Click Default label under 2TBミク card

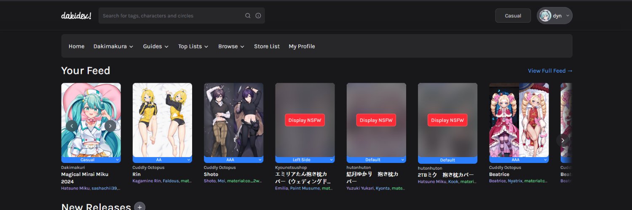[x=447, y=160]
